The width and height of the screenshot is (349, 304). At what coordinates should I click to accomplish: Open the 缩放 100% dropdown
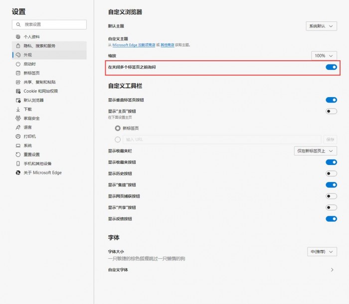(x=324, y=56)
